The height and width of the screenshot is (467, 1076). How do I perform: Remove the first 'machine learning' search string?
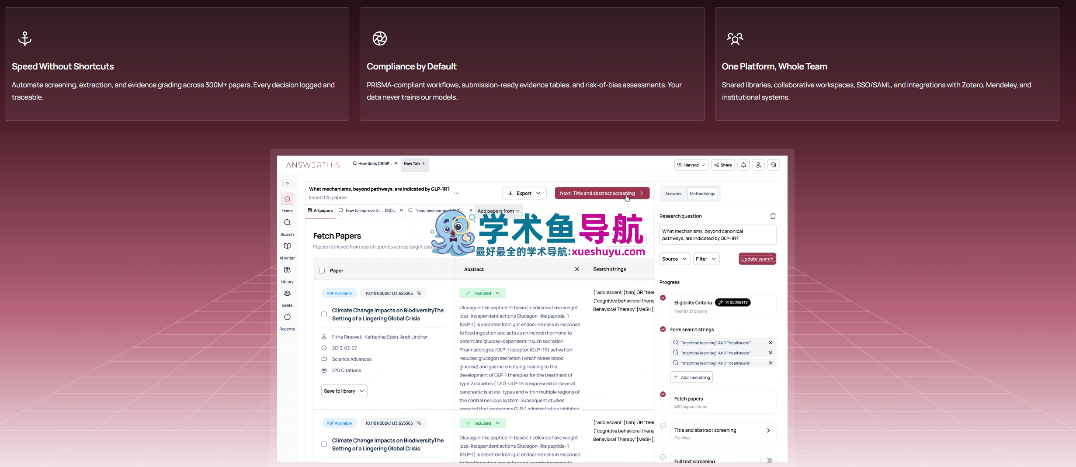[x=771, y=342]
